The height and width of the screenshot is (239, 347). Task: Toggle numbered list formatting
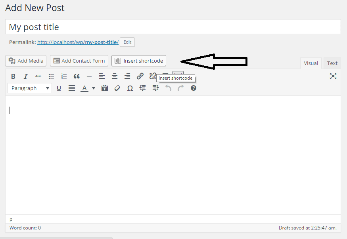coord(64,76)
